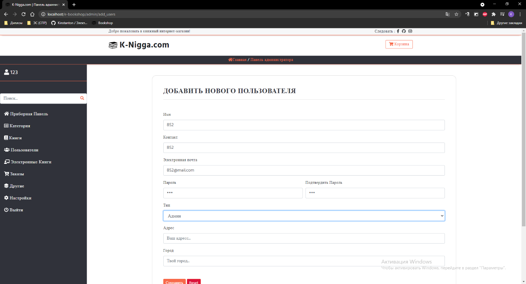Go back with the browser back arrow
This screenshot has width=526, height=284.
coord(6,14)
